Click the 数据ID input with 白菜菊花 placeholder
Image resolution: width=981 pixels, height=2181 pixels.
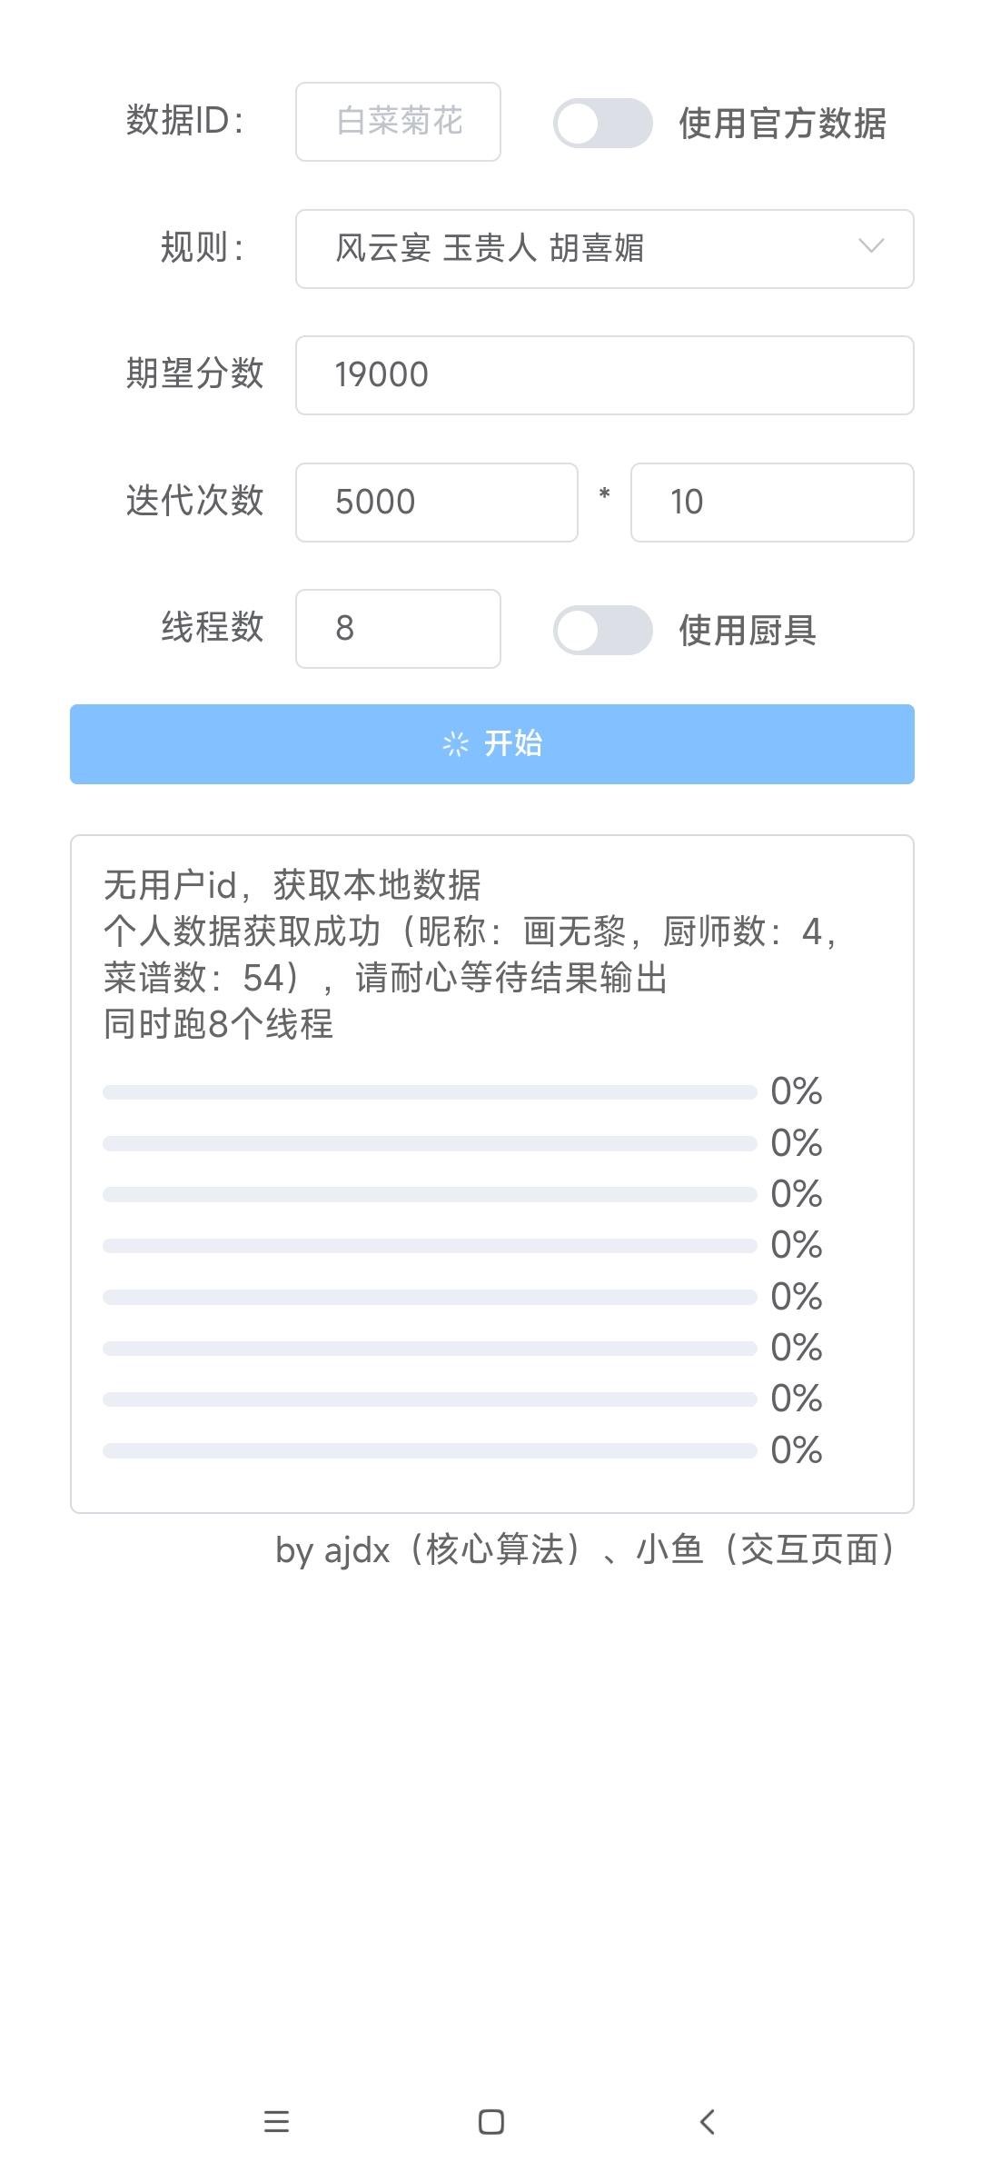pyautogui.click(x=397, y=121)
